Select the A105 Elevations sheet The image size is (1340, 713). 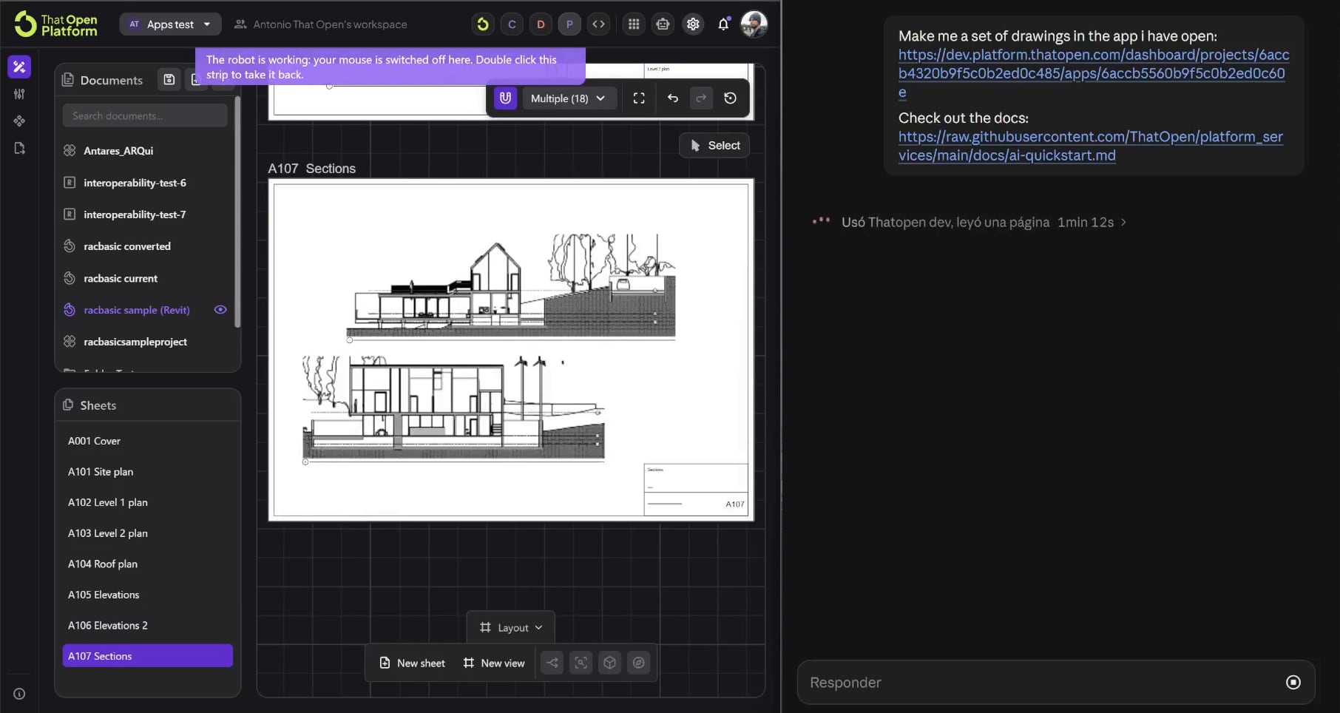[x=147, y=595]
